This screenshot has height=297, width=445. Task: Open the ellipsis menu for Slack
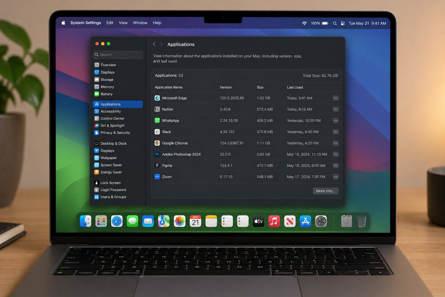[336, 132]
